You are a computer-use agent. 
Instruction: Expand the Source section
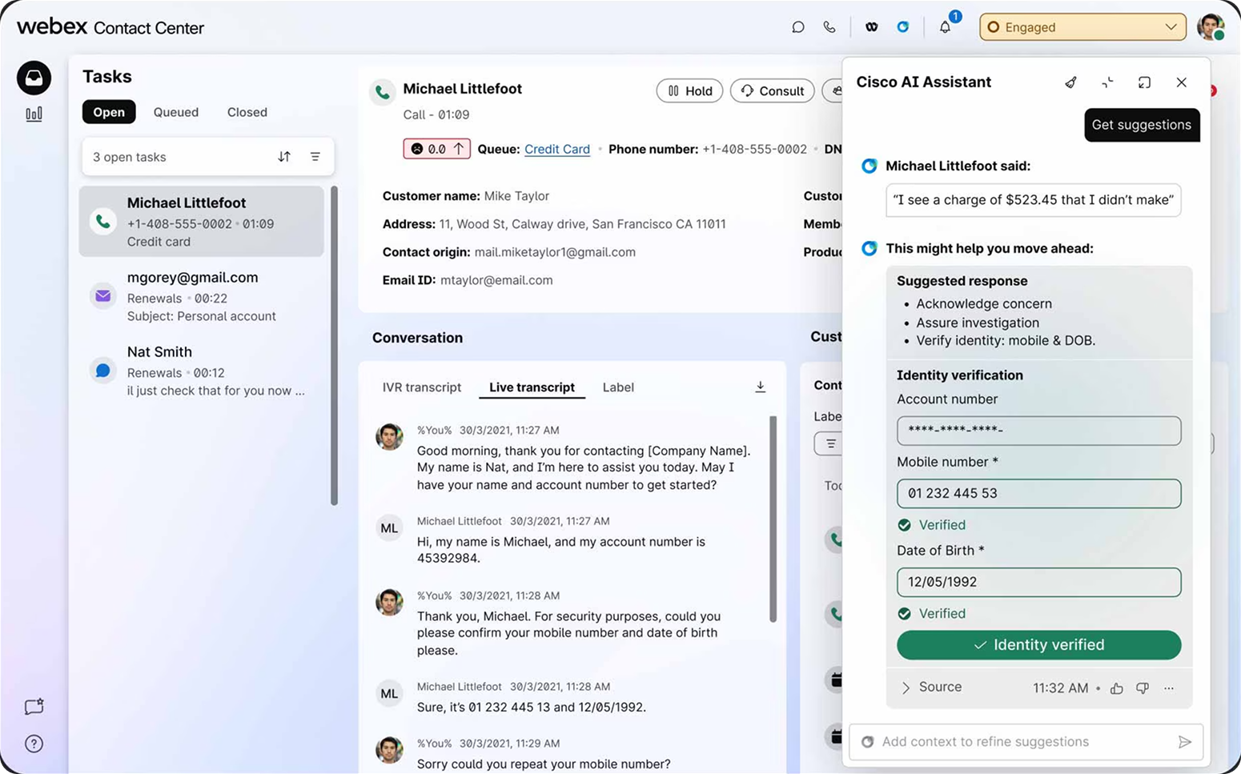[931, 688]
